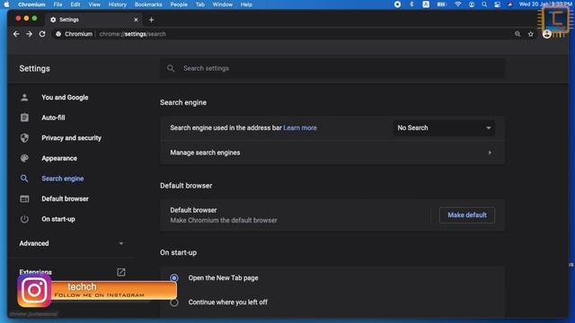Open the People menu
This screenshot has height=323, width=575.
pos(179,4)
